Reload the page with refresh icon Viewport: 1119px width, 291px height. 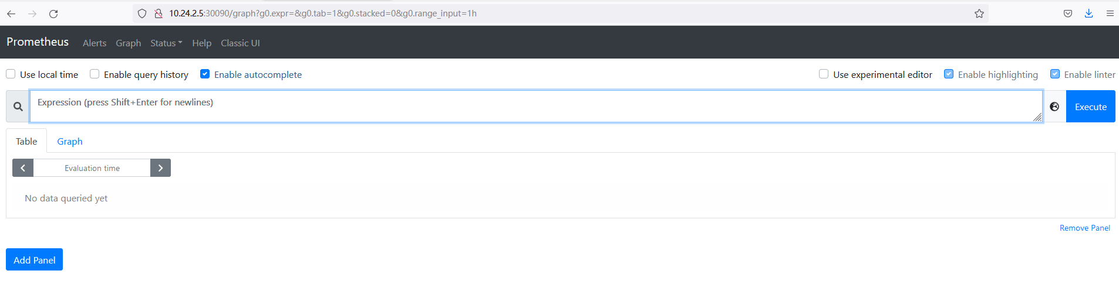click(53, 13)
